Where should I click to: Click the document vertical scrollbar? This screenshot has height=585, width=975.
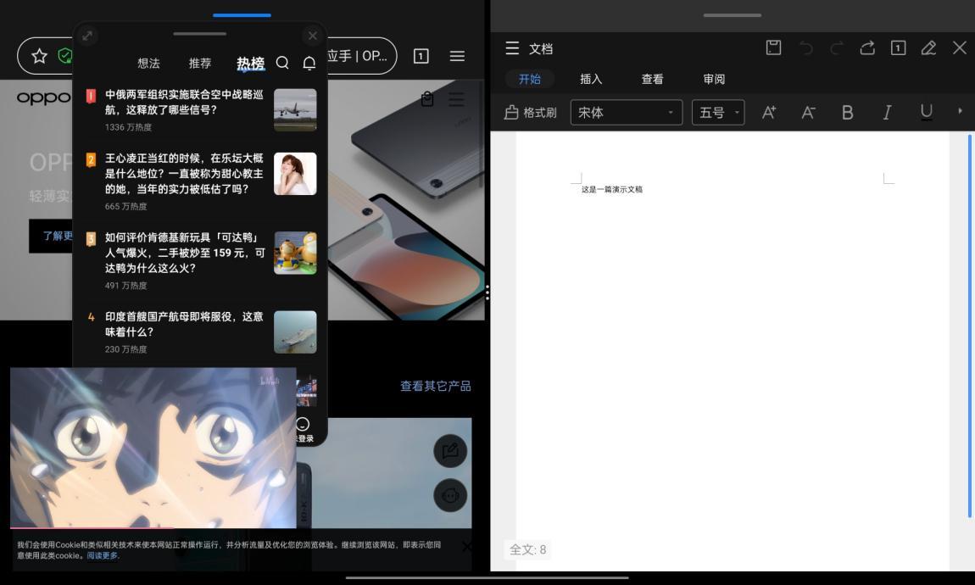[969, 326]
